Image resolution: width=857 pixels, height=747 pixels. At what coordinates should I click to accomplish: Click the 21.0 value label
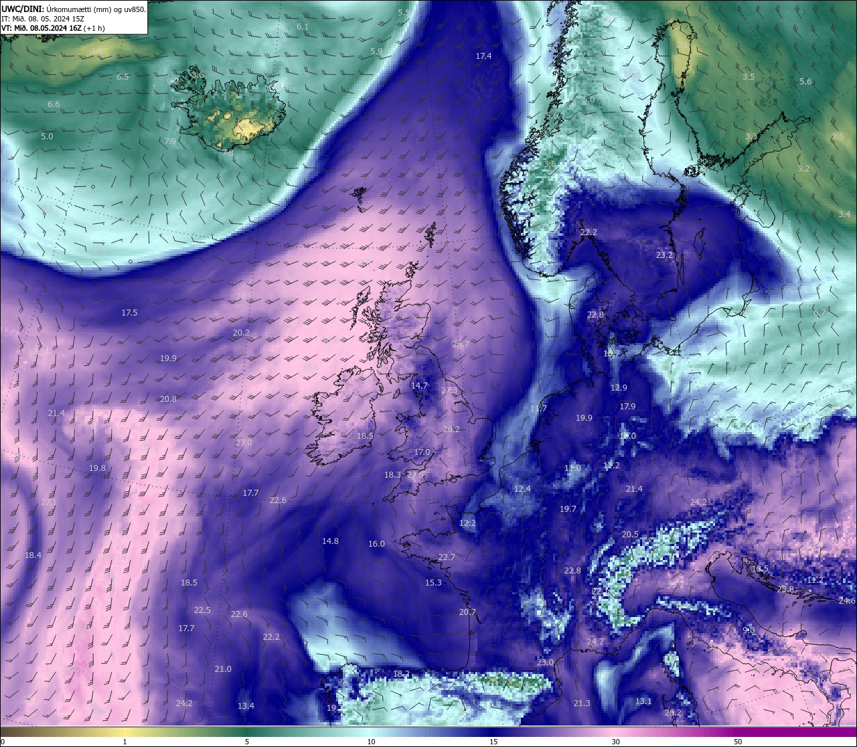point(223,669)
